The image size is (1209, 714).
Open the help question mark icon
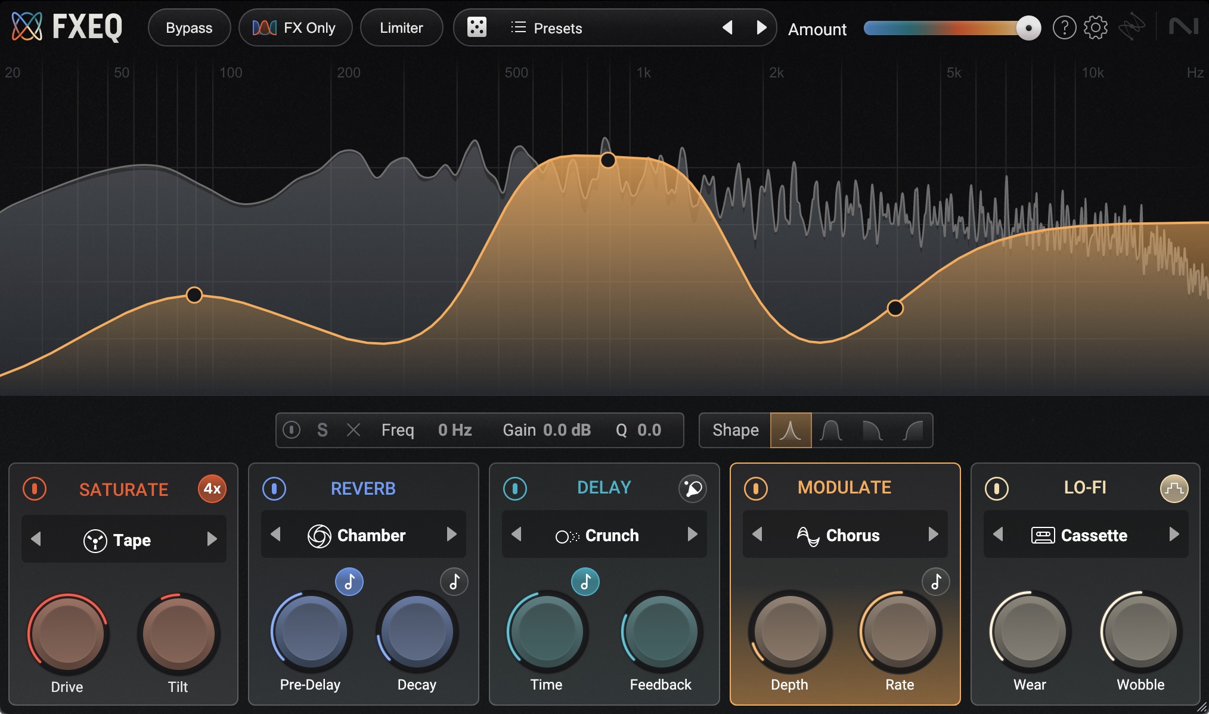(x=1064, y=27)
